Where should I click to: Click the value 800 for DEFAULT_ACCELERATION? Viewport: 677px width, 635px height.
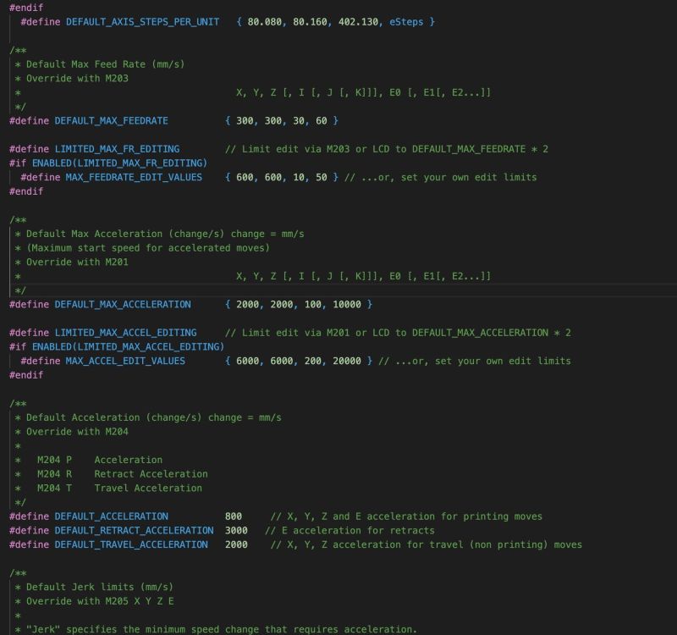coord(234,516)
